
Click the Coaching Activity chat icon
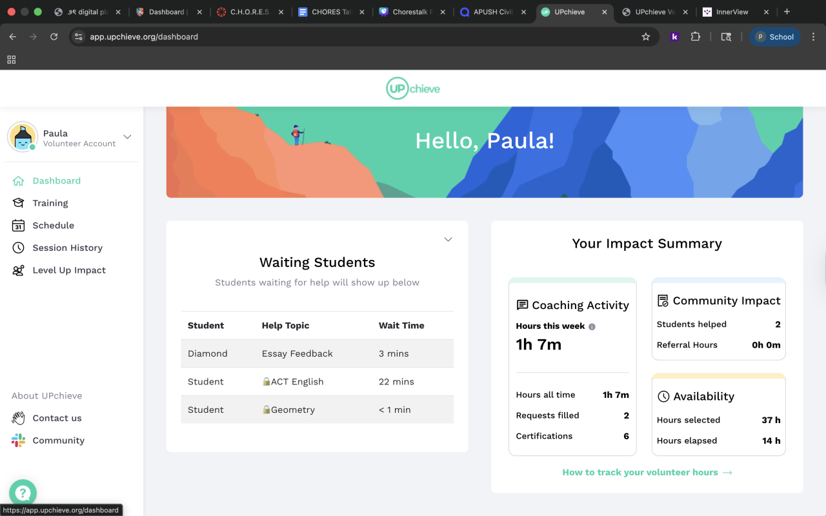[522, 305]
